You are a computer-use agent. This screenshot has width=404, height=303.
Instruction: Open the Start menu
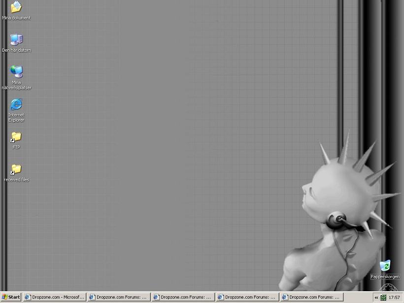click(x=11, y=297)
